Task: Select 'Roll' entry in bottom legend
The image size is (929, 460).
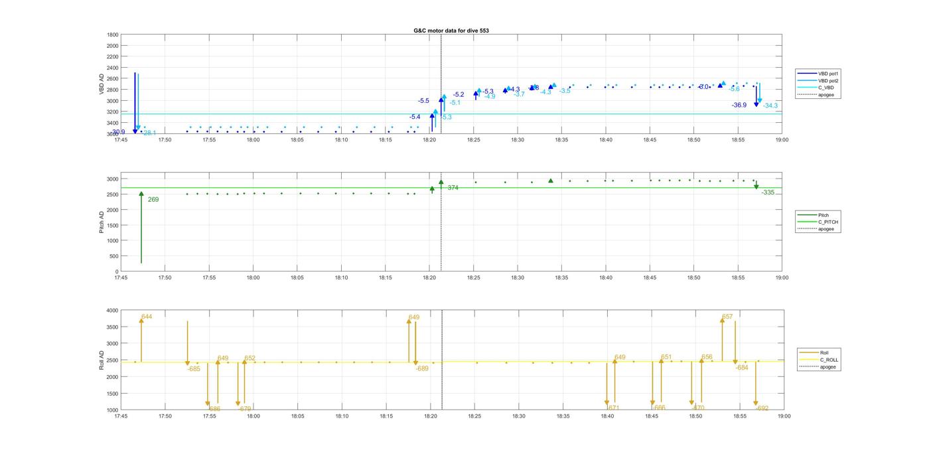Action: click(824, 353)
